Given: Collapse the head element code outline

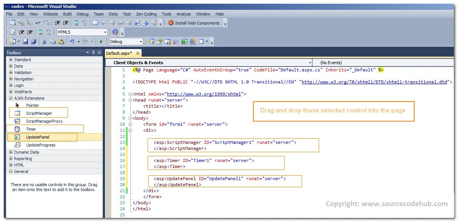Looking at the screenshot, I should point(130,100).
